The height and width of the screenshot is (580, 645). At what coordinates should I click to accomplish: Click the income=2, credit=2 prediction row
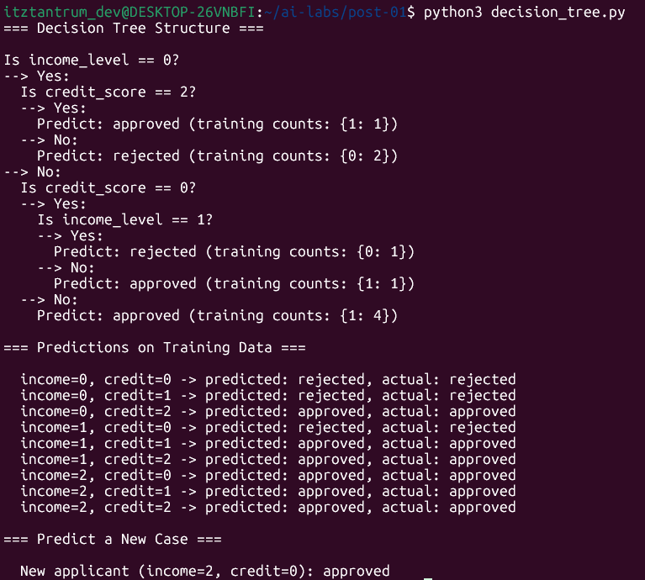(267, 508)
